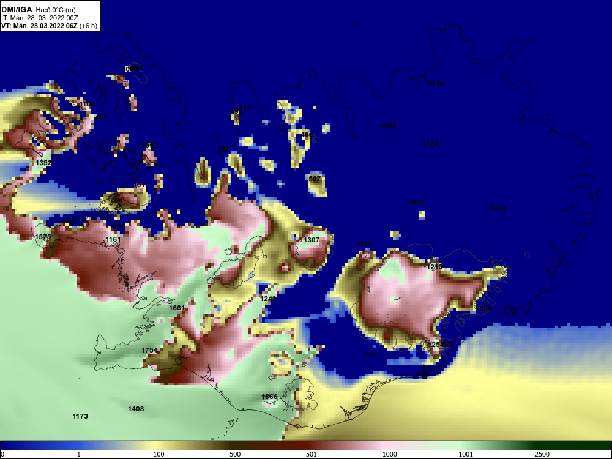612x459 pixels.
Task: Click the map value -1062
Action: pyautogui.click(x=387, y=125)
